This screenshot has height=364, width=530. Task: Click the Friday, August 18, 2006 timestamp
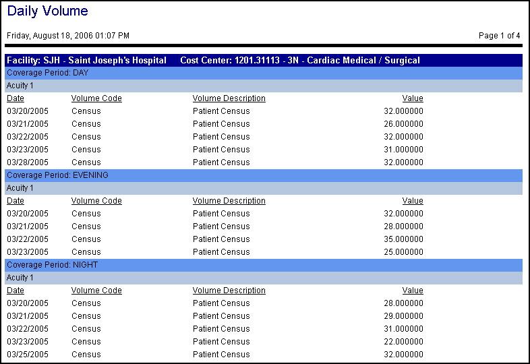[68, 36]
